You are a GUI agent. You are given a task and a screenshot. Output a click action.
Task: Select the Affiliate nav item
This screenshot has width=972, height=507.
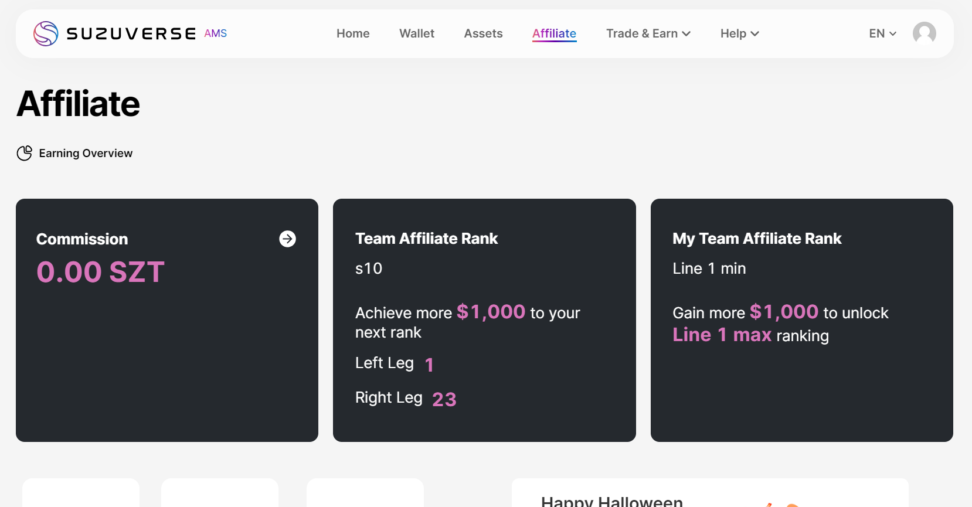(554, 33)
